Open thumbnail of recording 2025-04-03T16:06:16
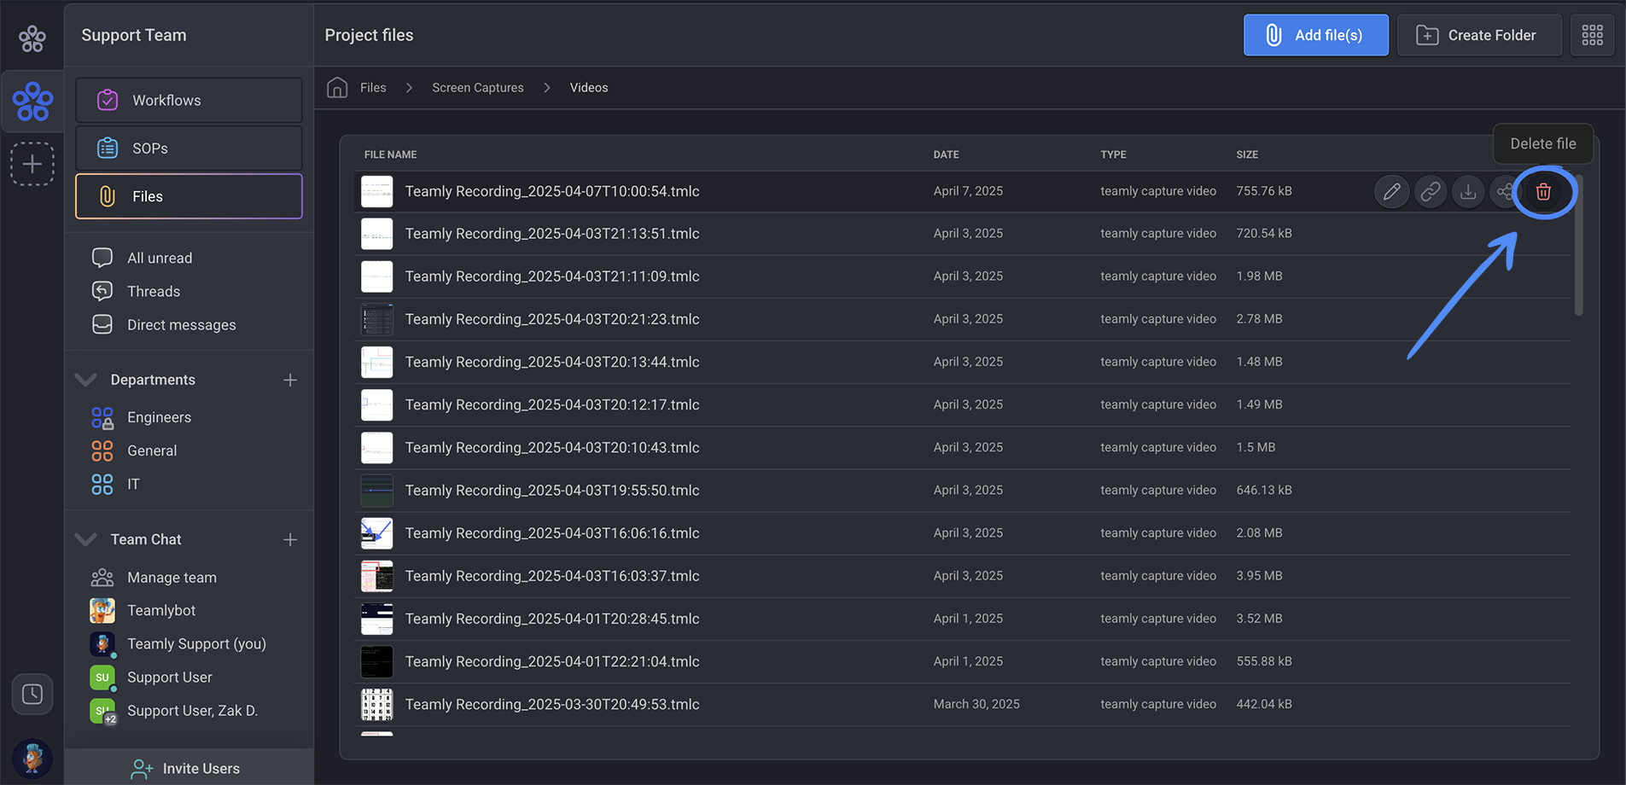 coord(376,533)
